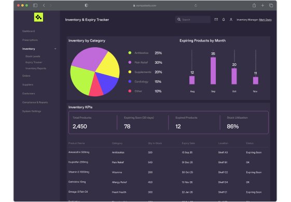Toggle the browser sidebar icon

tap(35, 5)
